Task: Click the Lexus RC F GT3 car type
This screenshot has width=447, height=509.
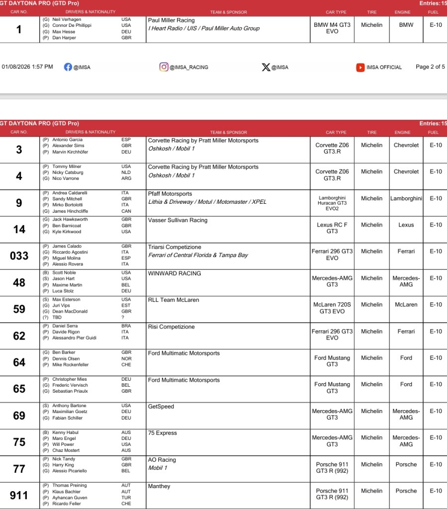Action: click(x=332, y=228)
